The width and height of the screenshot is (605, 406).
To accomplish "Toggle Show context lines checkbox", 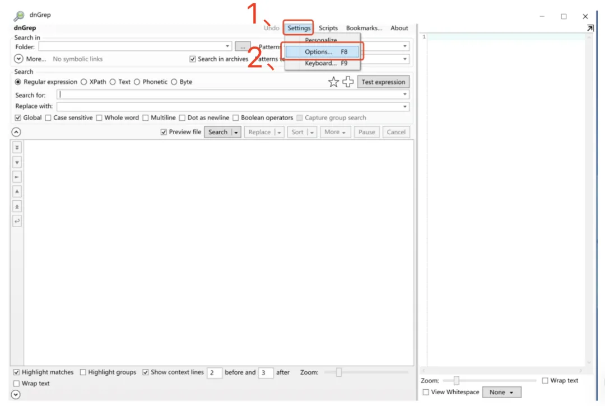I will [x=146, y=372].
